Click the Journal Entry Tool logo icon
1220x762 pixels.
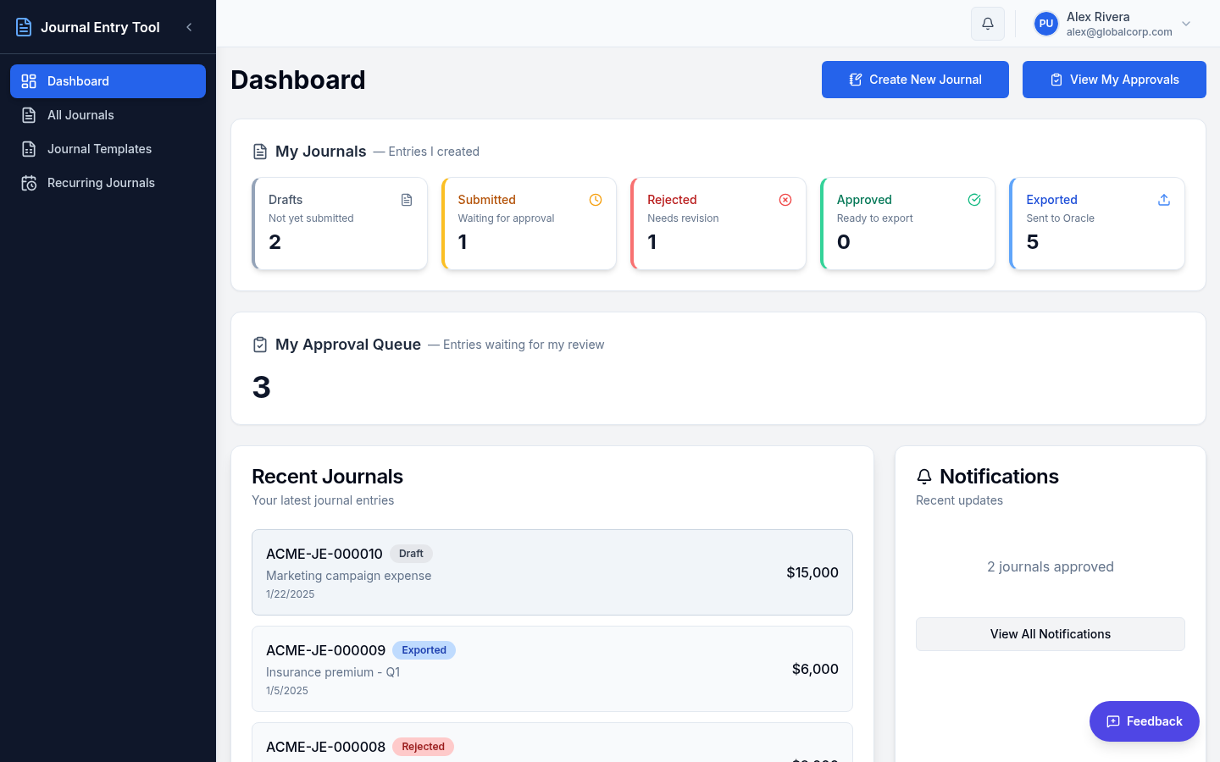click(23, 26)
